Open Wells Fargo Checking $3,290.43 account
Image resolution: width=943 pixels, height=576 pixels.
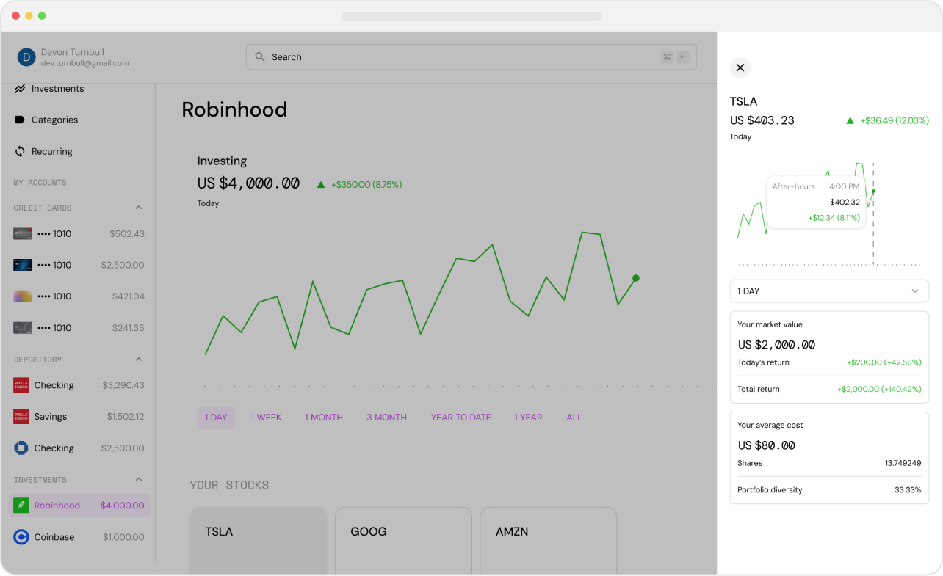[x=79, y=385]
